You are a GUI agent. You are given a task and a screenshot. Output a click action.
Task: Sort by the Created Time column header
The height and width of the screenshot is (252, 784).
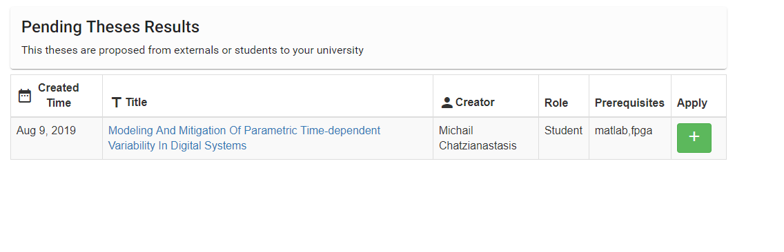pos(57,96)
